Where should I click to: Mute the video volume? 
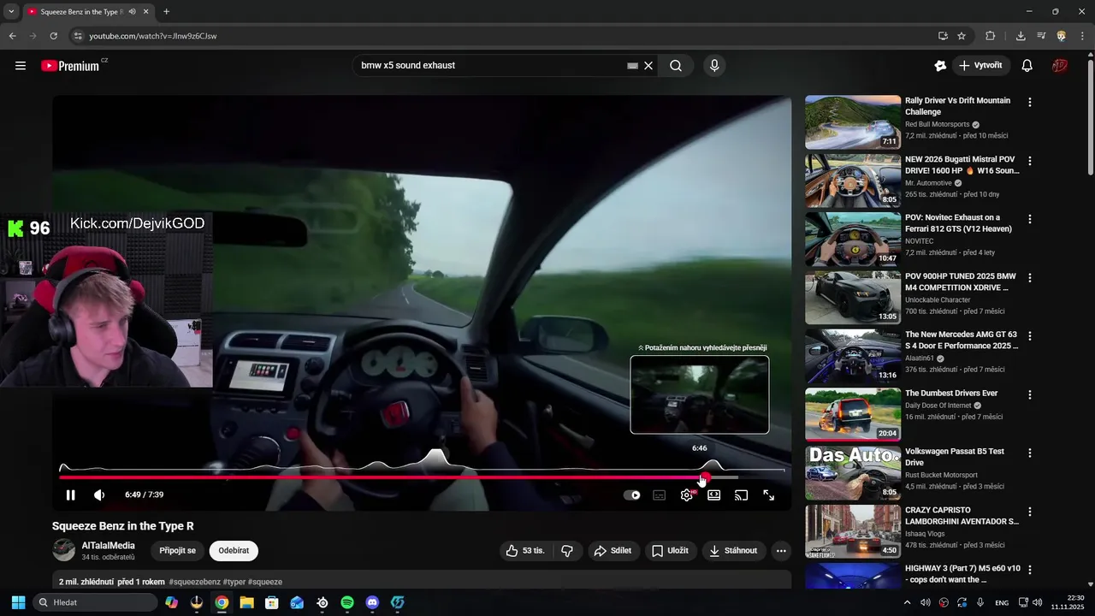(x=99, y=495)
